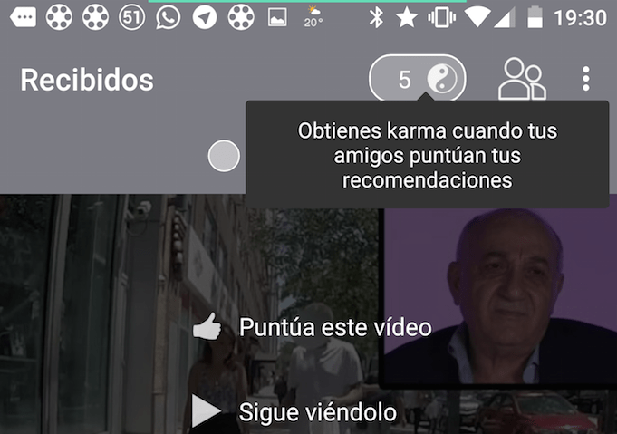Tap the mobile signal strength icon

pos(505,18)
